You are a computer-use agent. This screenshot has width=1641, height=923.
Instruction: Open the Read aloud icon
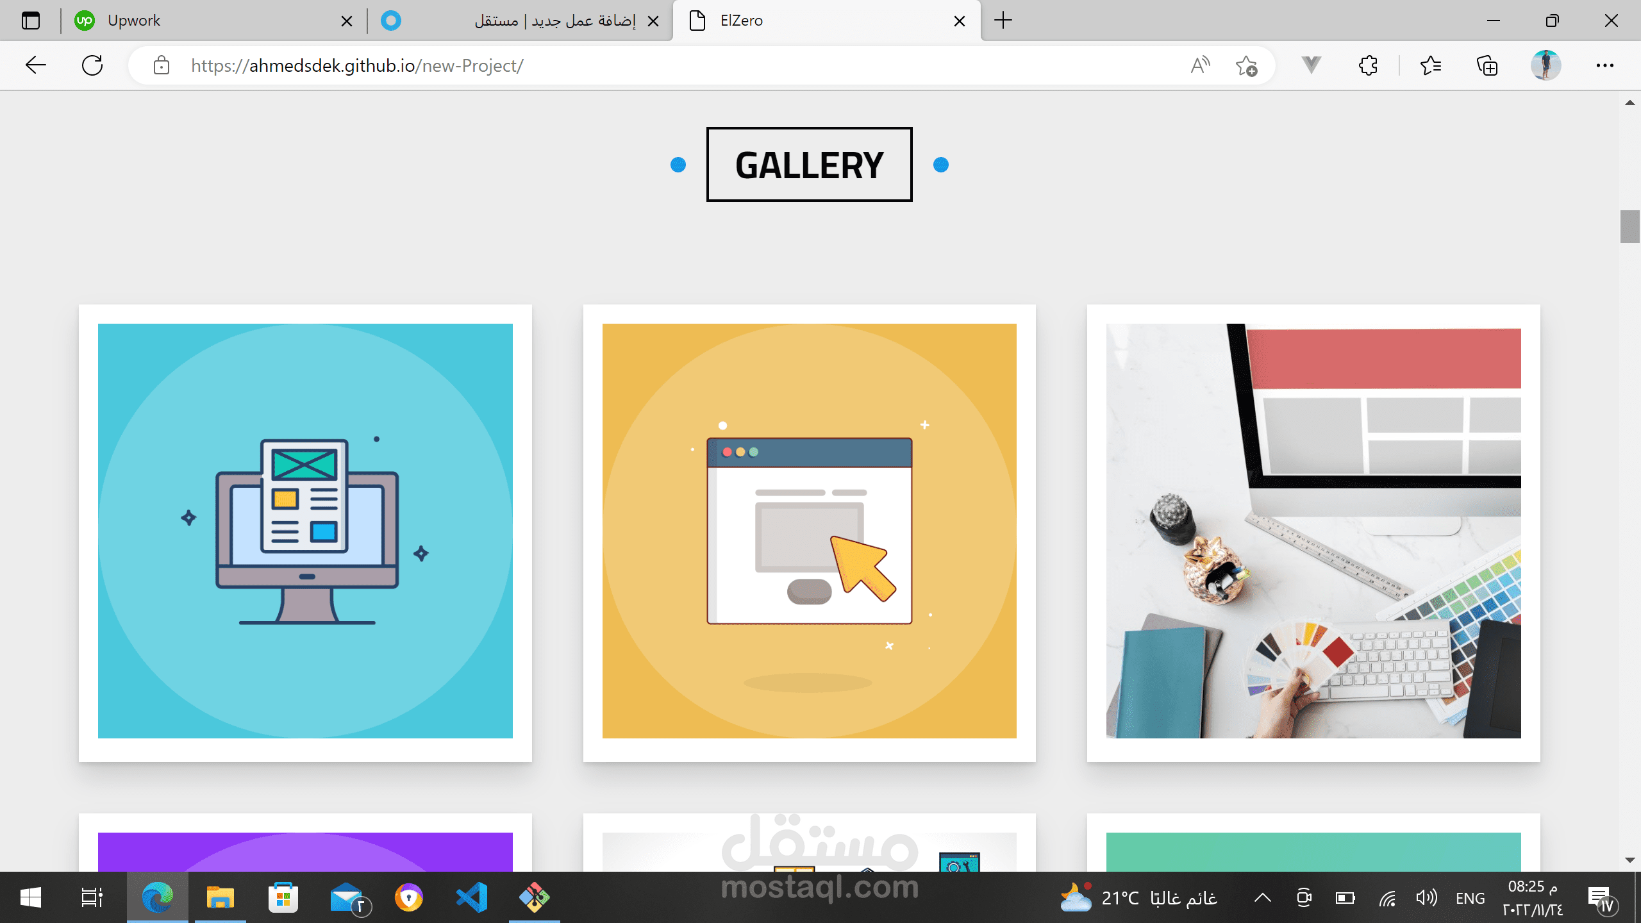click(1200, 65)
